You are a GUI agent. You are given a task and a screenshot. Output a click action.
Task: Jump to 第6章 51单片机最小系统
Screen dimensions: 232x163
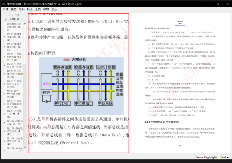pyautogui.click(x=14, y=84)
